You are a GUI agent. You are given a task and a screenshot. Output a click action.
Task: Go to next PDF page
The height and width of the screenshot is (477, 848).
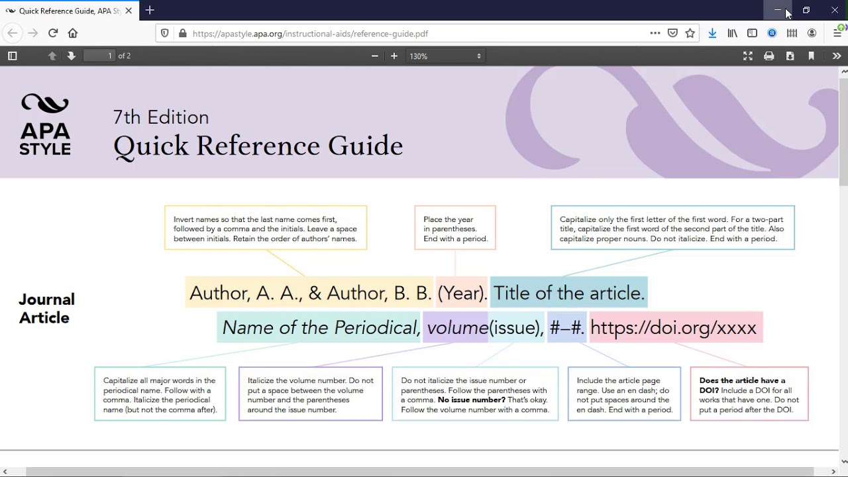pos(71,56)
